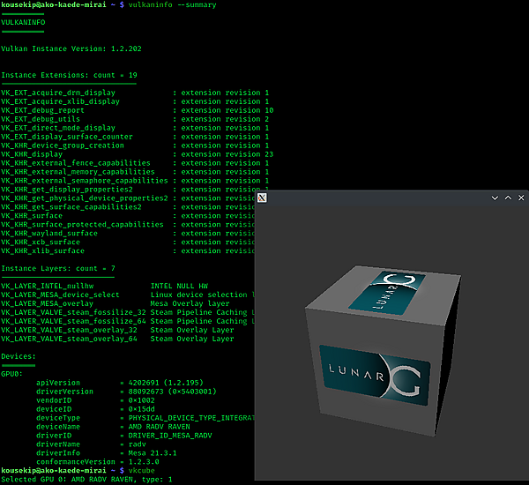Select VK_KHR_get_display_properties2 extension name
Viewport: 529px width, 485px height.
(x=67, y=189)
